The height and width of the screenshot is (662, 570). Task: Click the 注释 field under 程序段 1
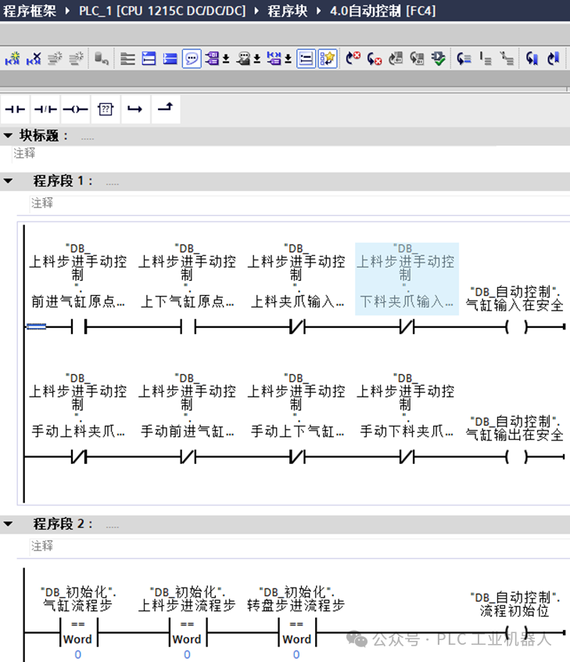pos(299,203)
